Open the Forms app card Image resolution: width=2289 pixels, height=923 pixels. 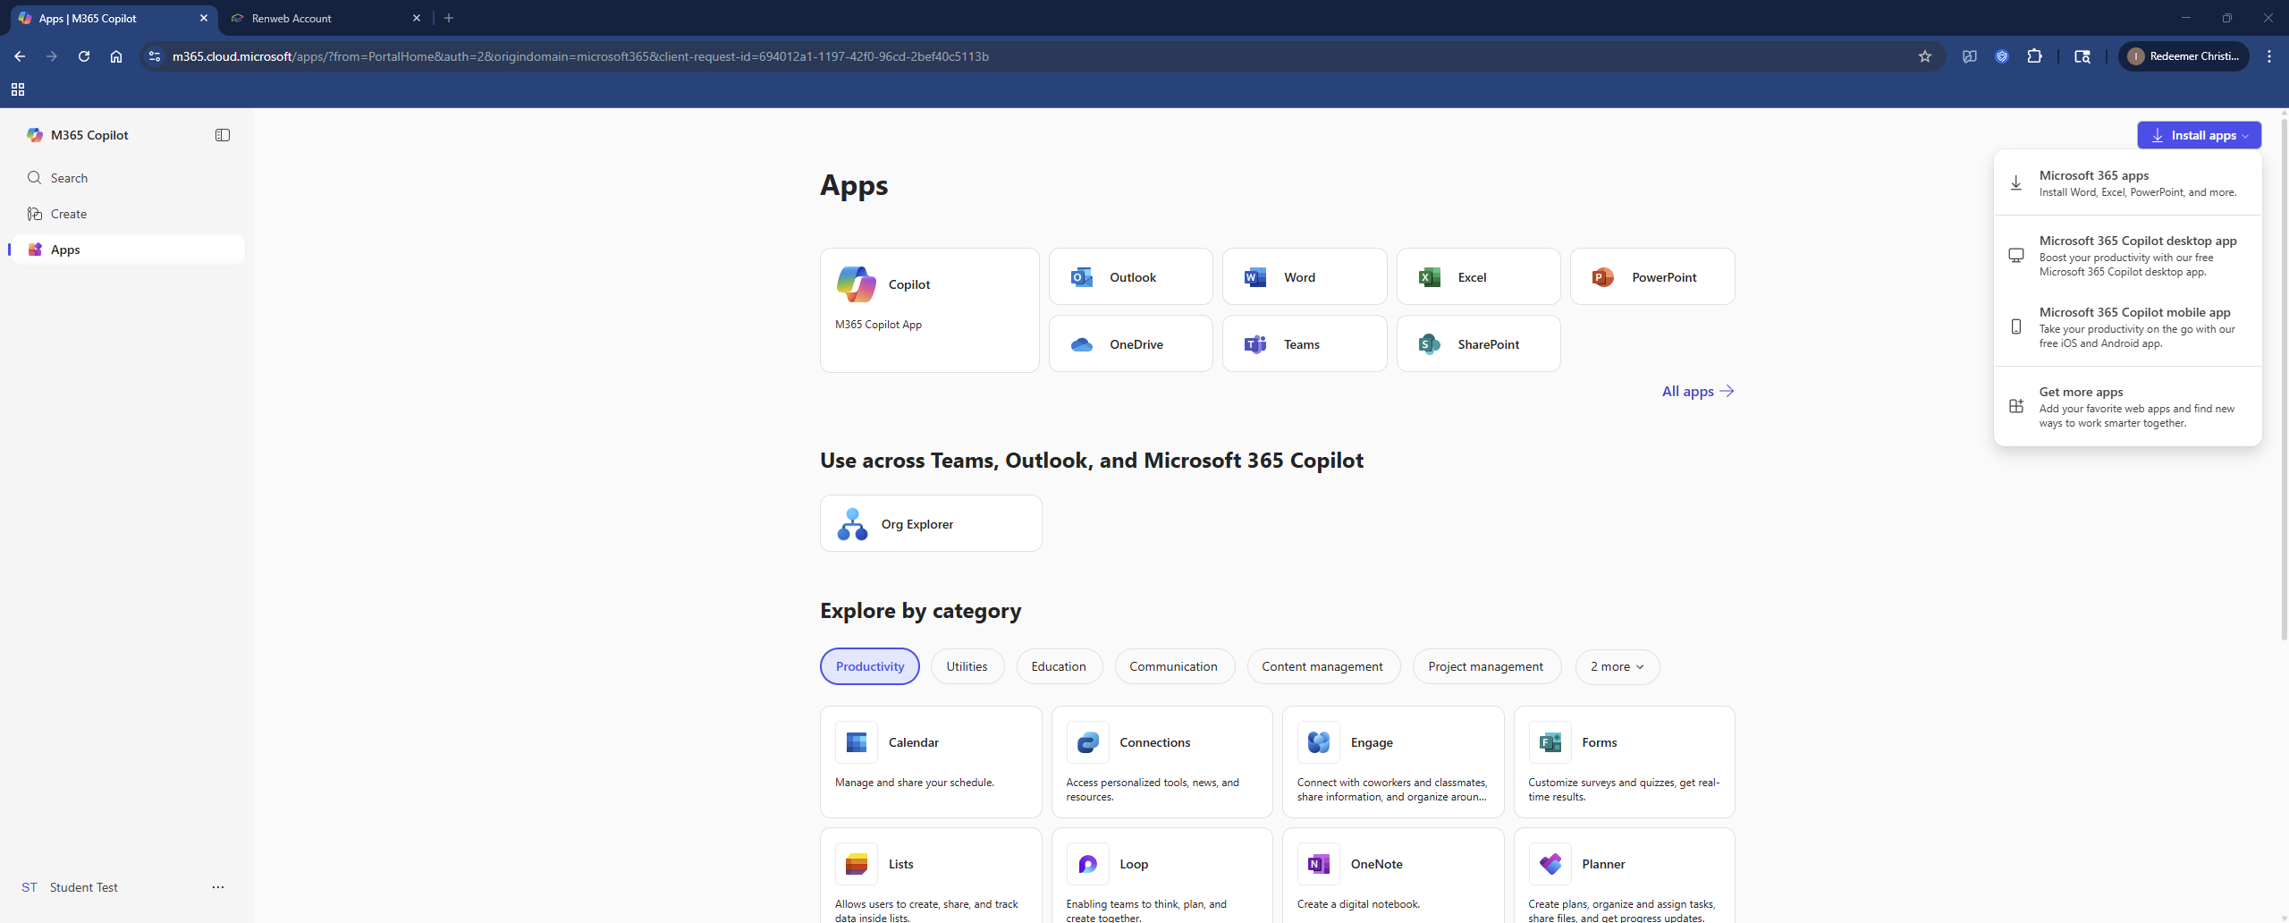1624,762
